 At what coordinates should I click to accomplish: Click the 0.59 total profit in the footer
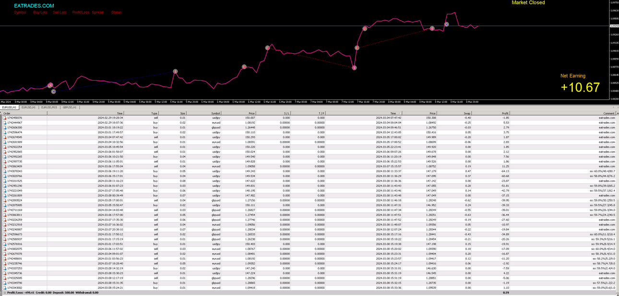click(506, 292)
